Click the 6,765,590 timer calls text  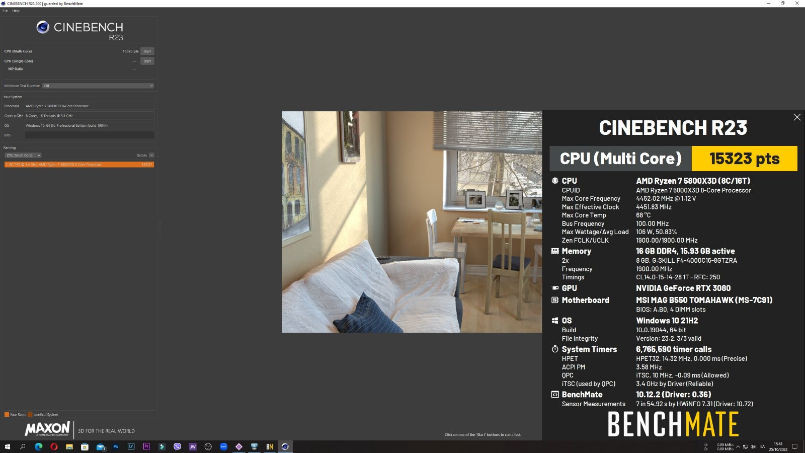tap(674, 349)
